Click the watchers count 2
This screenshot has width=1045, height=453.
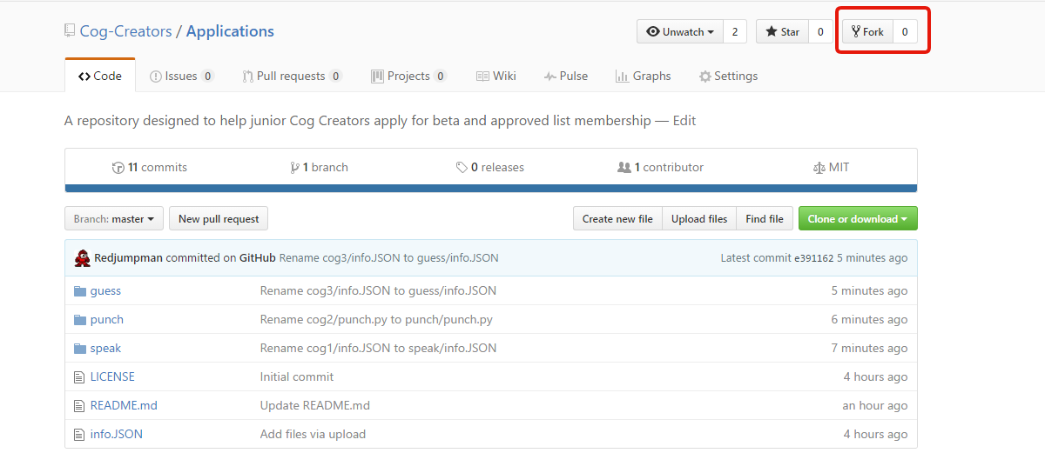point(734,32)
